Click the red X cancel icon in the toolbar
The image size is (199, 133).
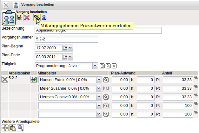tap(27, 17)
